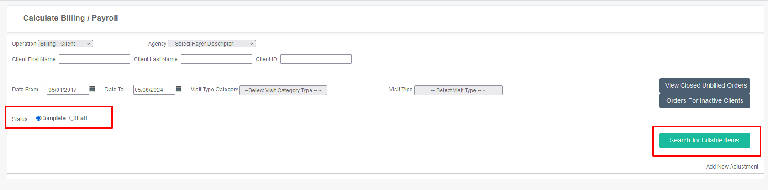Expand the Operation dropdown showing Billing - Client
This screenshot has width=768, height=190.
65,44
